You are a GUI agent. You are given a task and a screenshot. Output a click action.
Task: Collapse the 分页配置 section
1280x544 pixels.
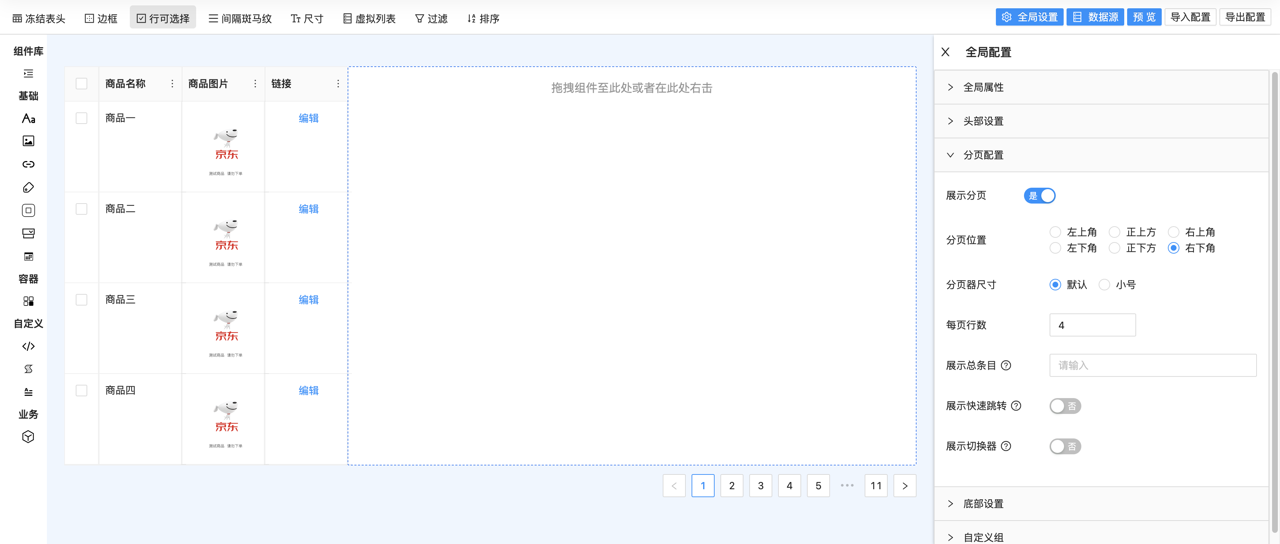pyautogui.click(x=983, y=155)
